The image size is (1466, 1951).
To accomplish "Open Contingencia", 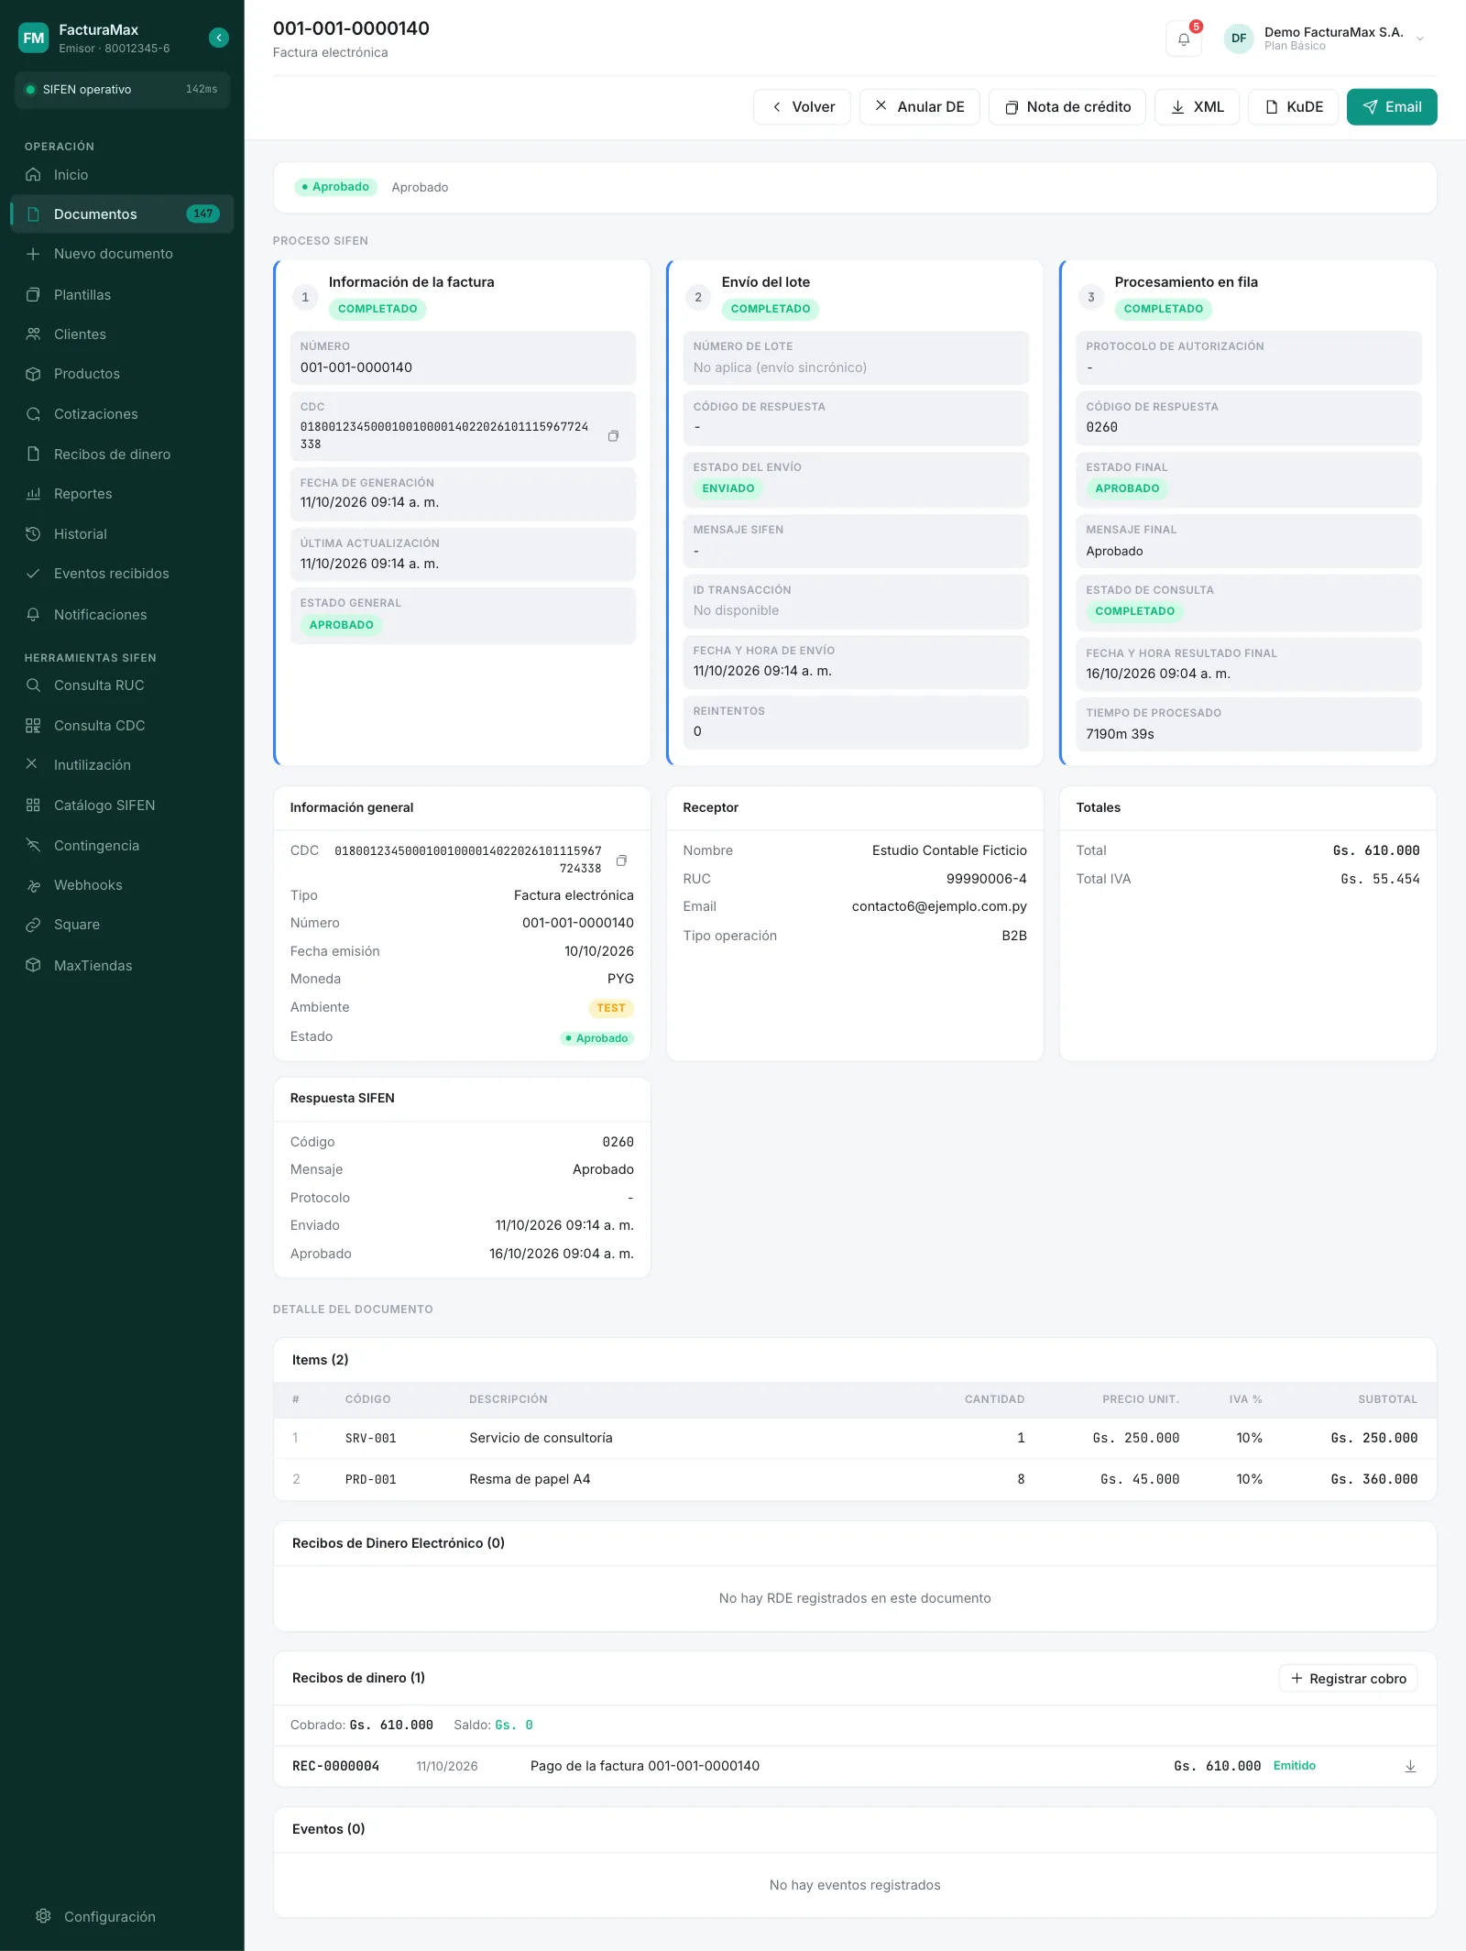I will point(122,846).
